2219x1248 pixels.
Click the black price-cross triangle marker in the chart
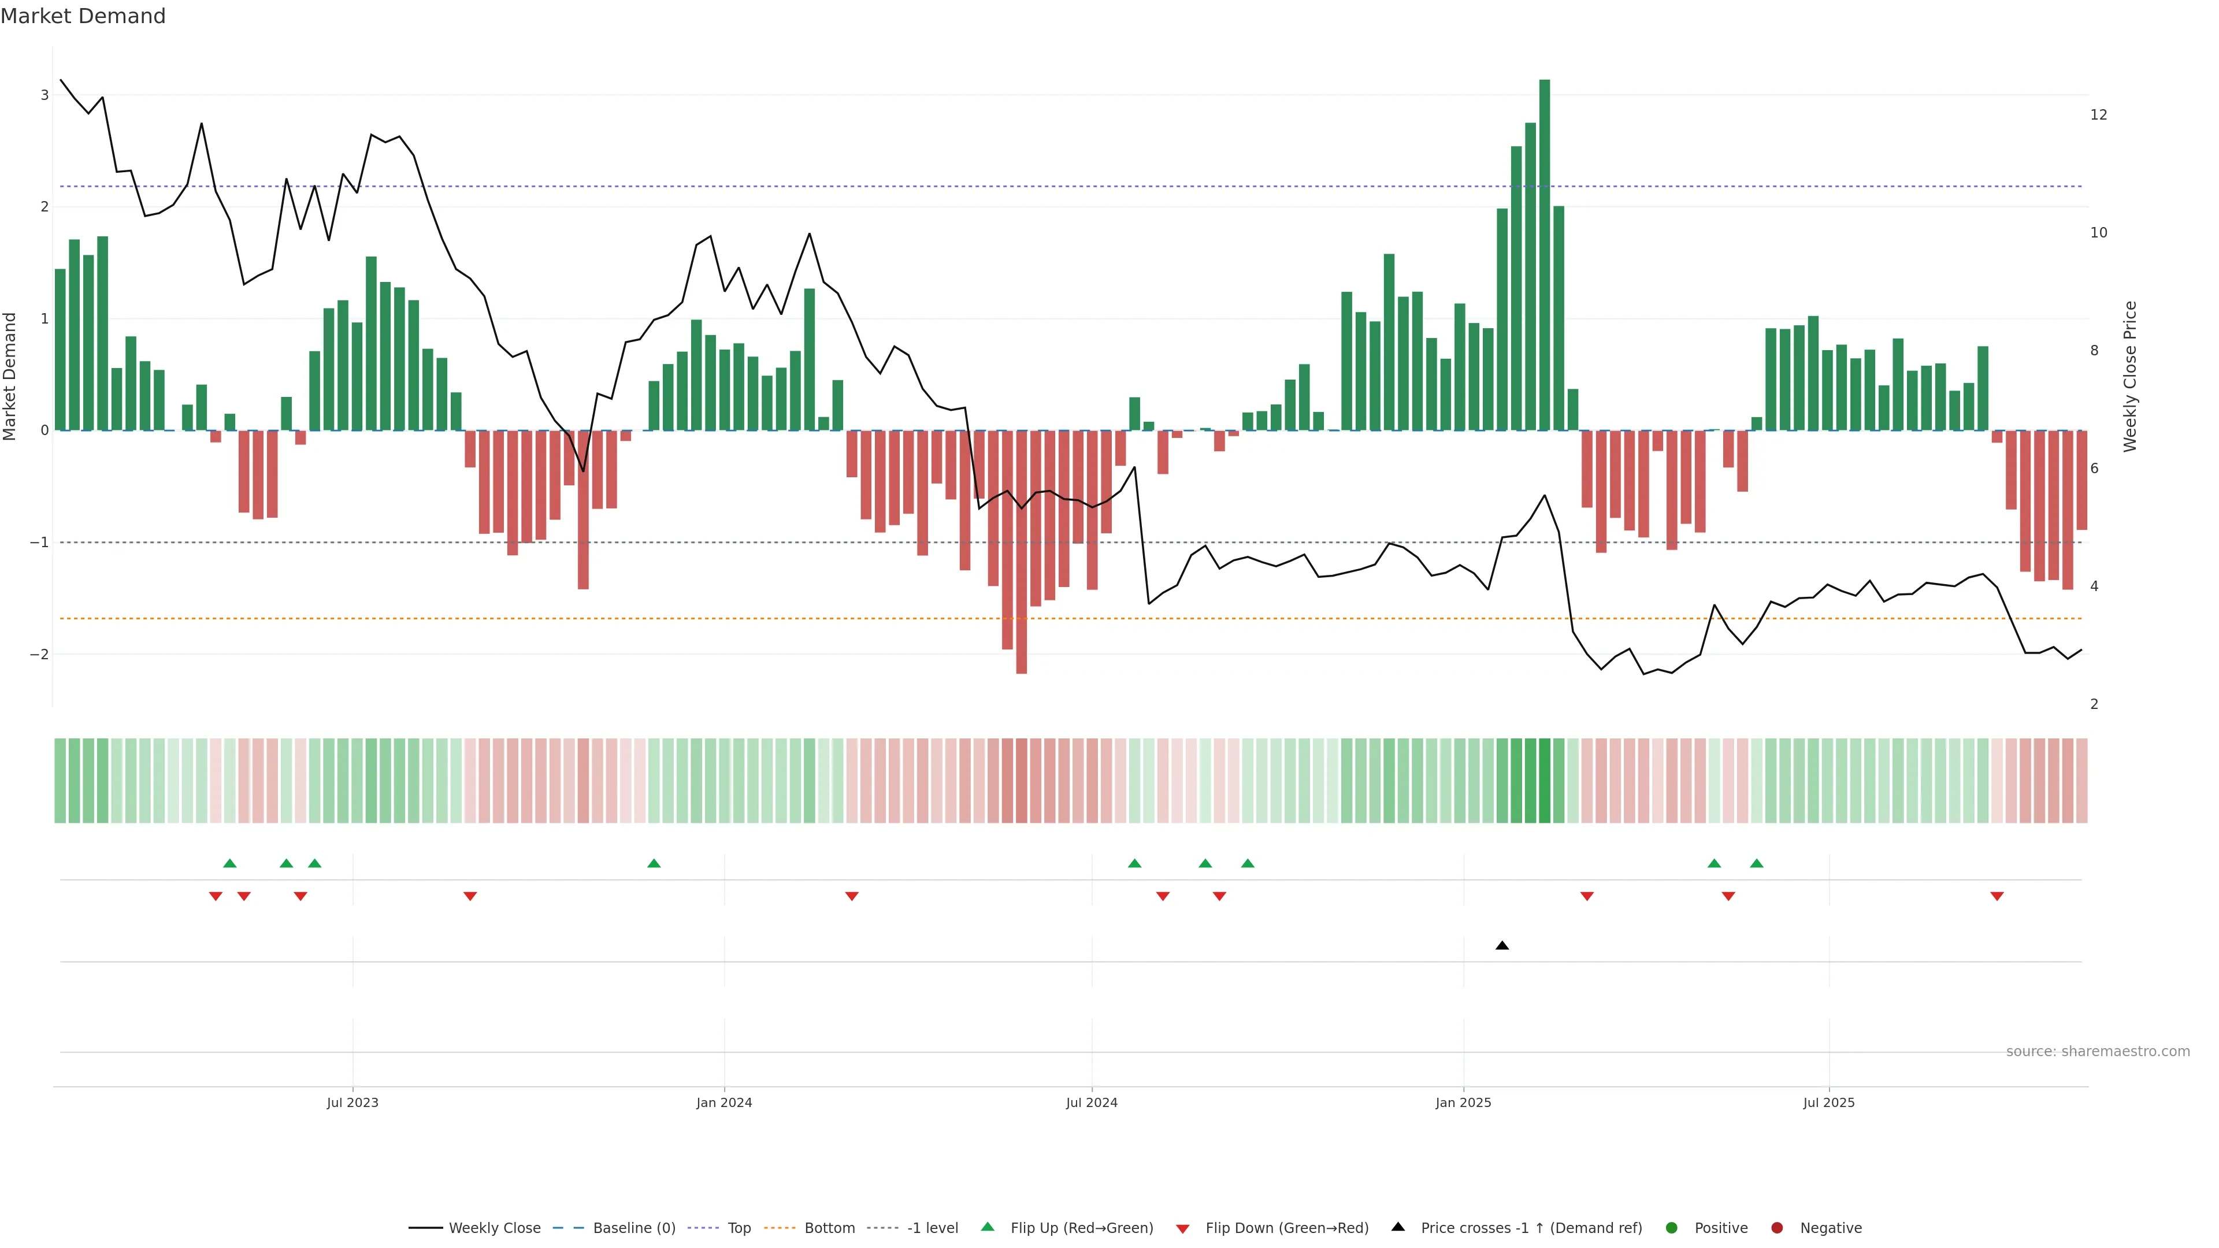tap(1501, 946)
